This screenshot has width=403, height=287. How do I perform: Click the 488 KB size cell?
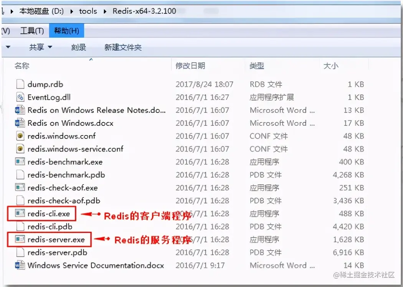tap(351, 213)
